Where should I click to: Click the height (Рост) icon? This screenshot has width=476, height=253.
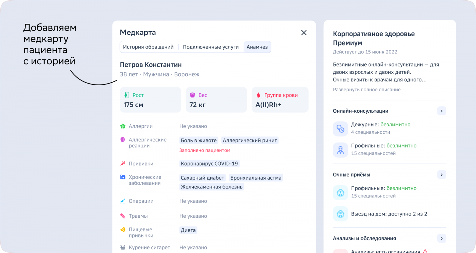[x=126, y=95]
